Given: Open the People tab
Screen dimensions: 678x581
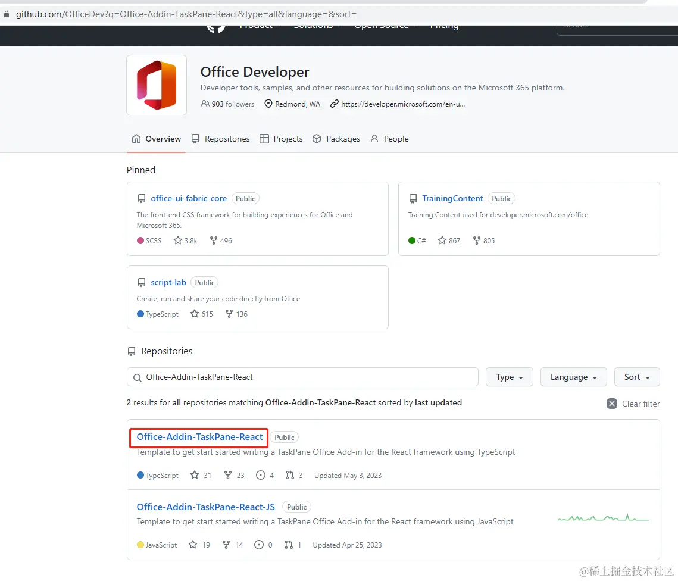Looking at the screenshot, I should pyautogui.click(x=389, y=139).
